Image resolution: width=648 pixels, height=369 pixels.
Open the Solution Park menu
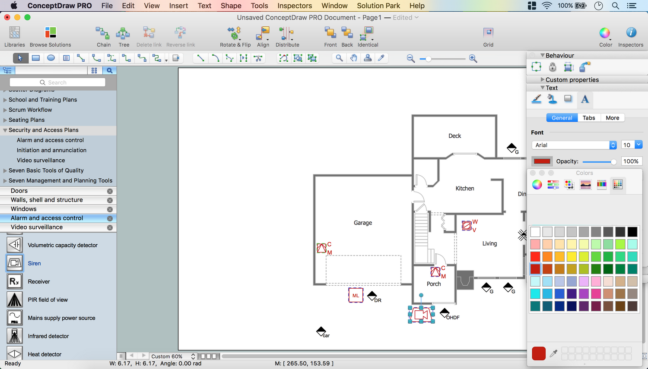coord(378,6)
